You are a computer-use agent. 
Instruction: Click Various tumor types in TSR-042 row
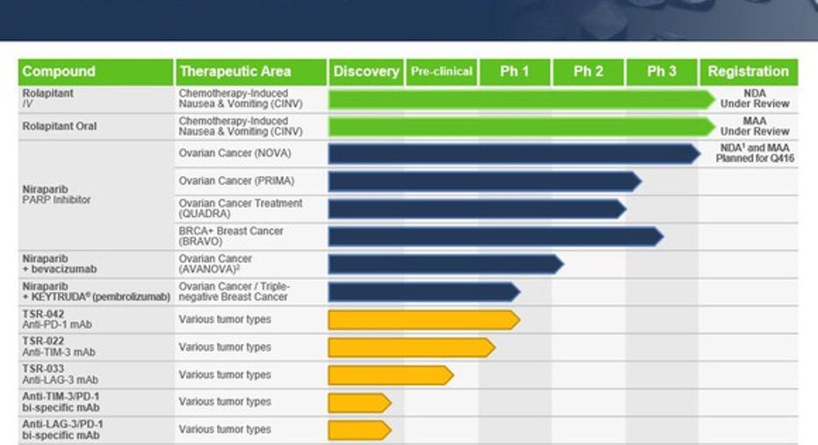pyautogui.click(x=225, y=319)
